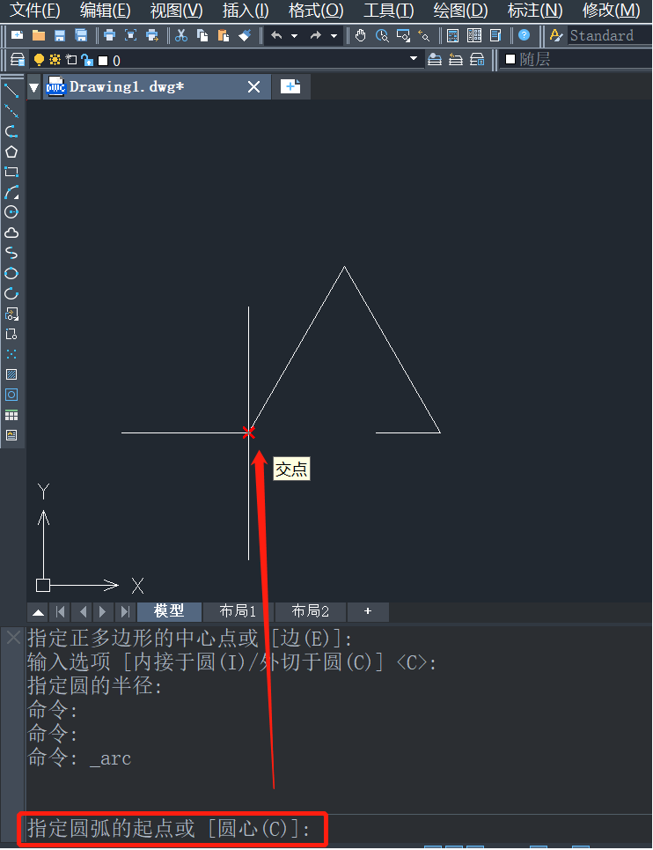Open an existing file with folder icon

coord(39,36)
